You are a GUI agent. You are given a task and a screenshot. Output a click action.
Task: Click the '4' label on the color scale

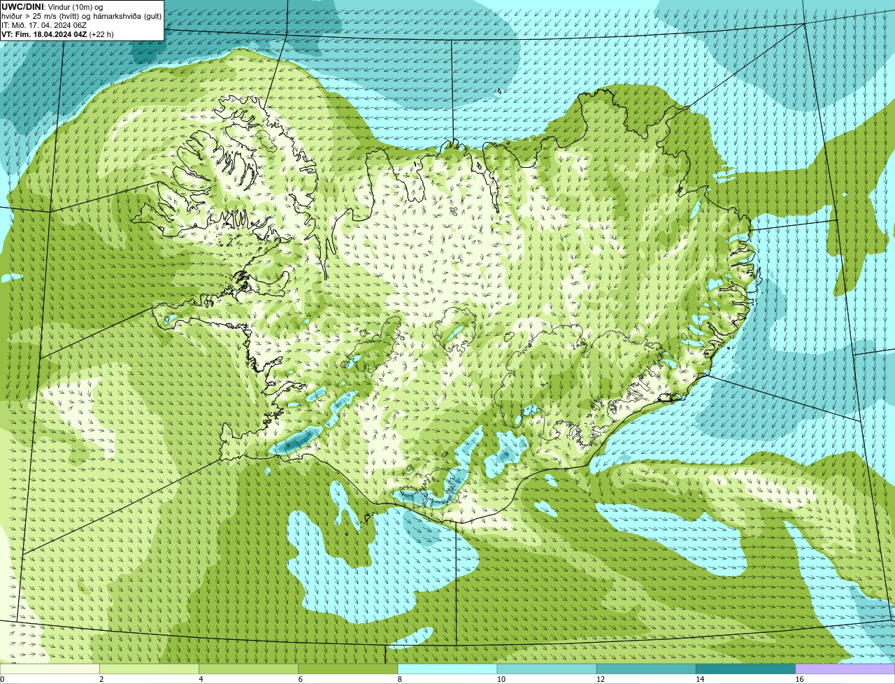coord(201,679)
